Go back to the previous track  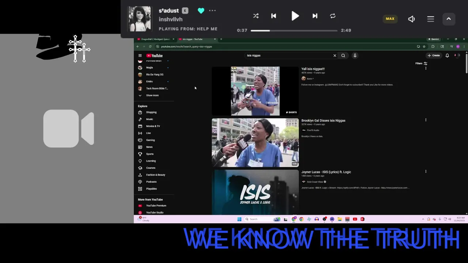[x=273, y=16]
